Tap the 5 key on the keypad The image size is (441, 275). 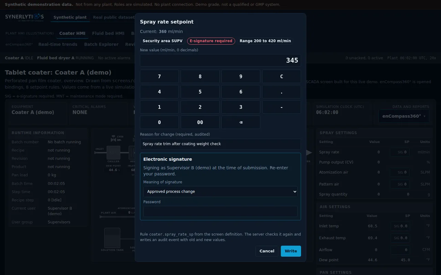[x=200, y=92]
